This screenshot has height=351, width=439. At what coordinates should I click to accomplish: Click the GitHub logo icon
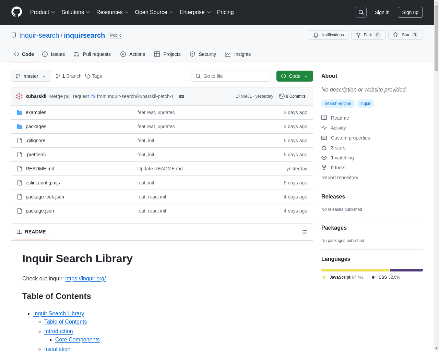pyautogui.click(x=16, y=12)
